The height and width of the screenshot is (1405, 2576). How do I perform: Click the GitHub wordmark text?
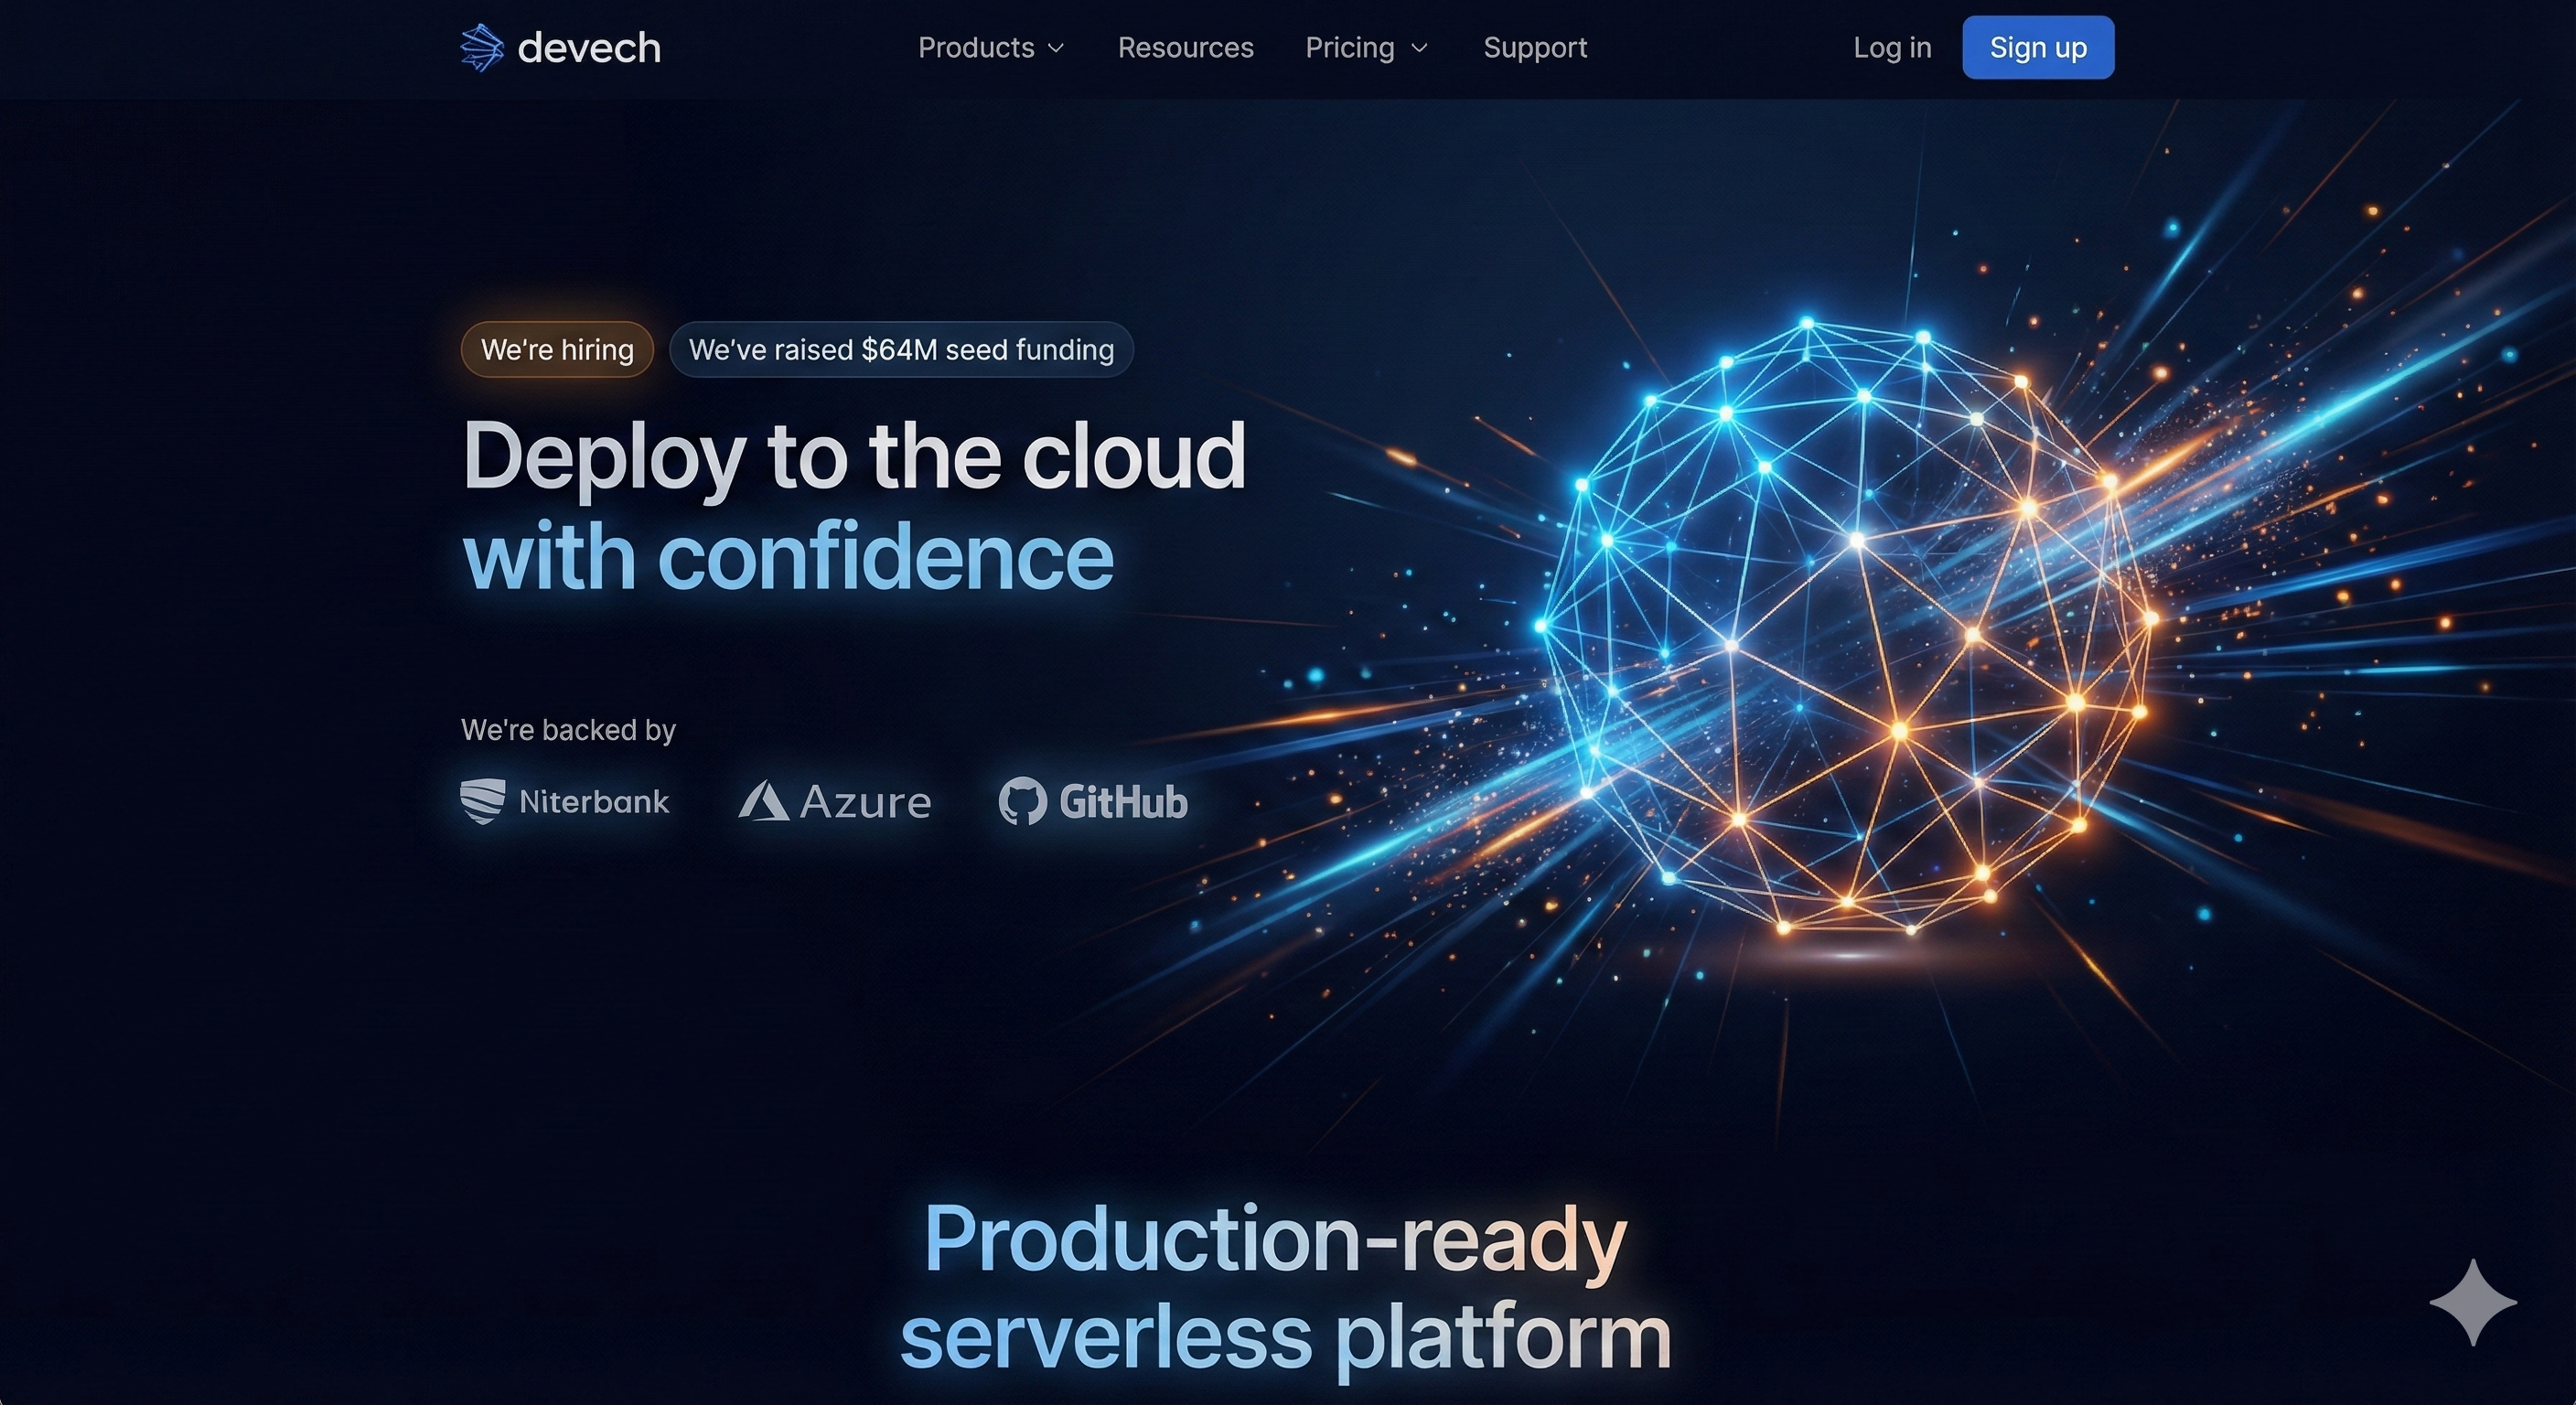click(x=1123, y=802)
